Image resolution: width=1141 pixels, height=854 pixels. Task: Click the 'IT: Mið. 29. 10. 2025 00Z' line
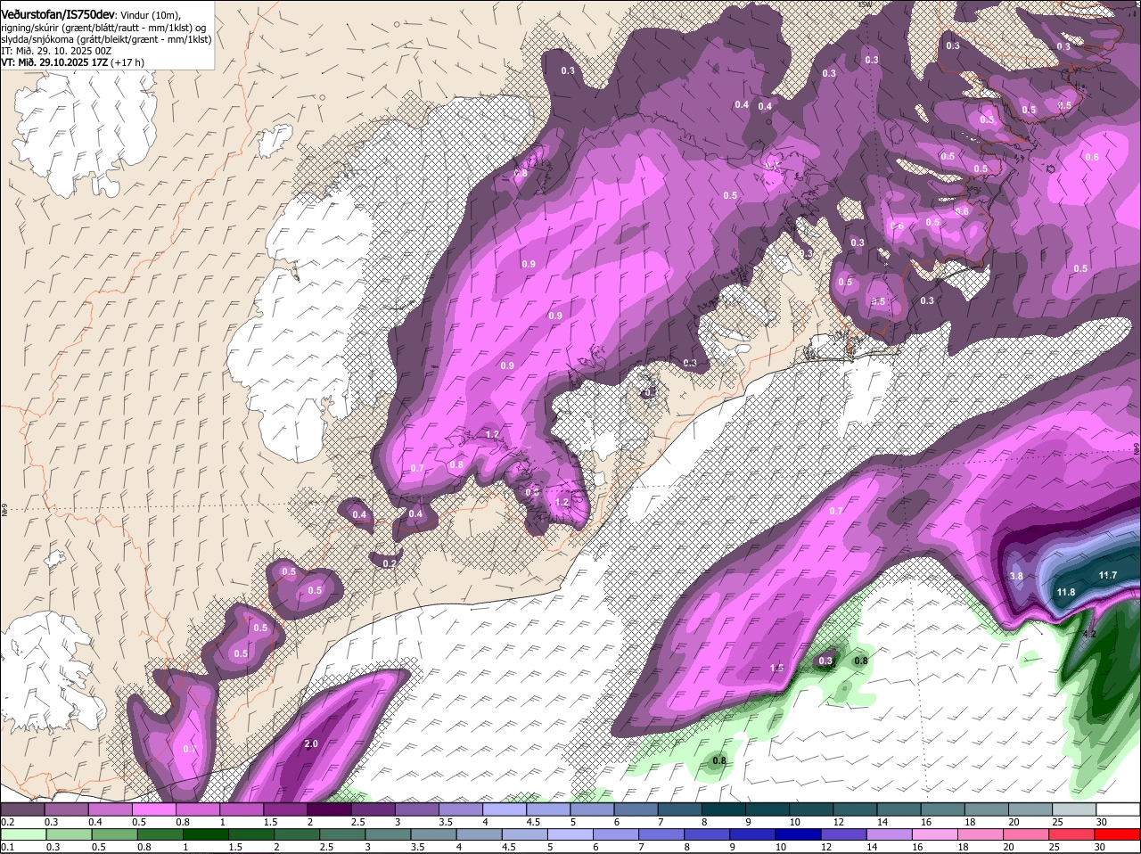[x=56, y=51]
